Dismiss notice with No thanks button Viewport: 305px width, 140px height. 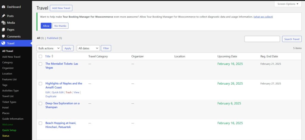point(60,26)
